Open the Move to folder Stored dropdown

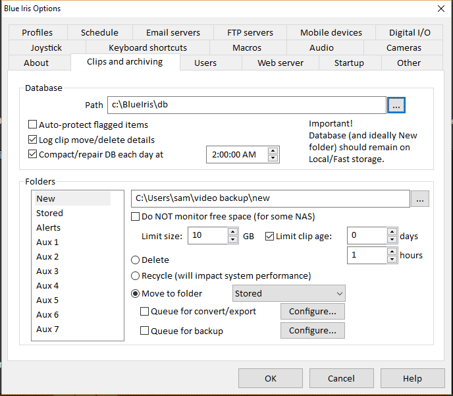coord(288,293)
